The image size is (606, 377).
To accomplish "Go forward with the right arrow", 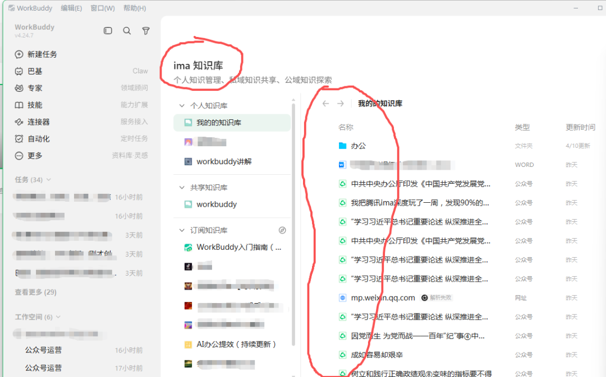I will click(341, 104).
